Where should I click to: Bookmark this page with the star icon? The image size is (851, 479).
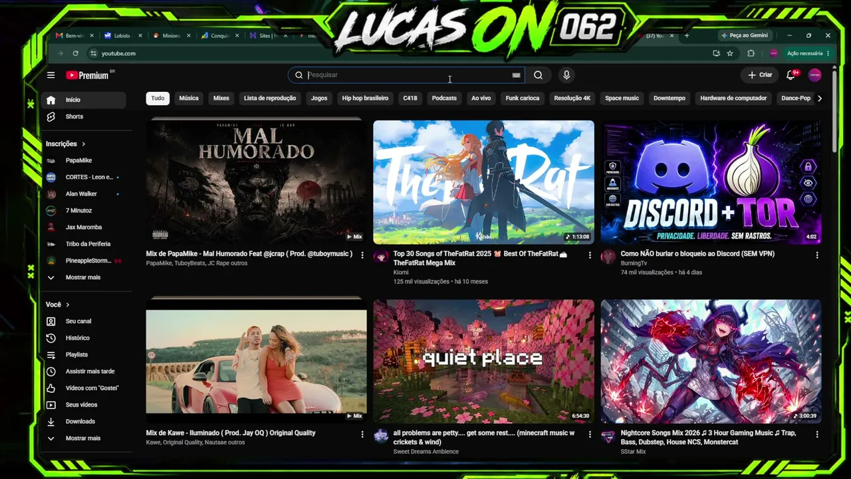tap(730, 53)
